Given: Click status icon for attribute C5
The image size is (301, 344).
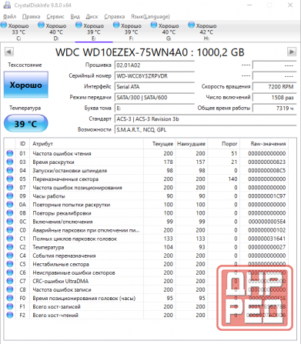Looking at the screenshot, I should 10,264.
